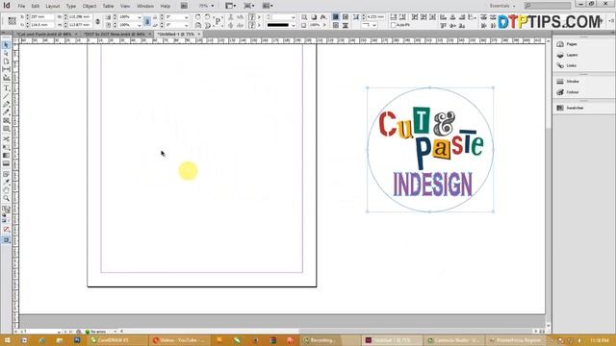Toggle constrain proportions for width and height

point(97,21)
